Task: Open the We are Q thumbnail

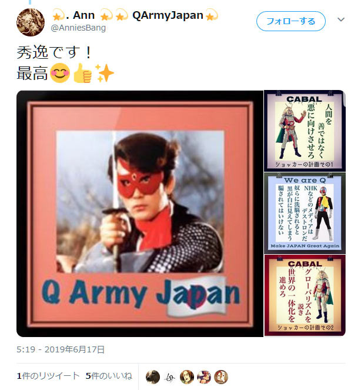Action: [x=305, y=213]
